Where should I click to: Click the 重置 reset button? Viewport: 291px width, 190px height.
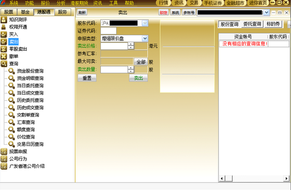click(x=87, y=78)
